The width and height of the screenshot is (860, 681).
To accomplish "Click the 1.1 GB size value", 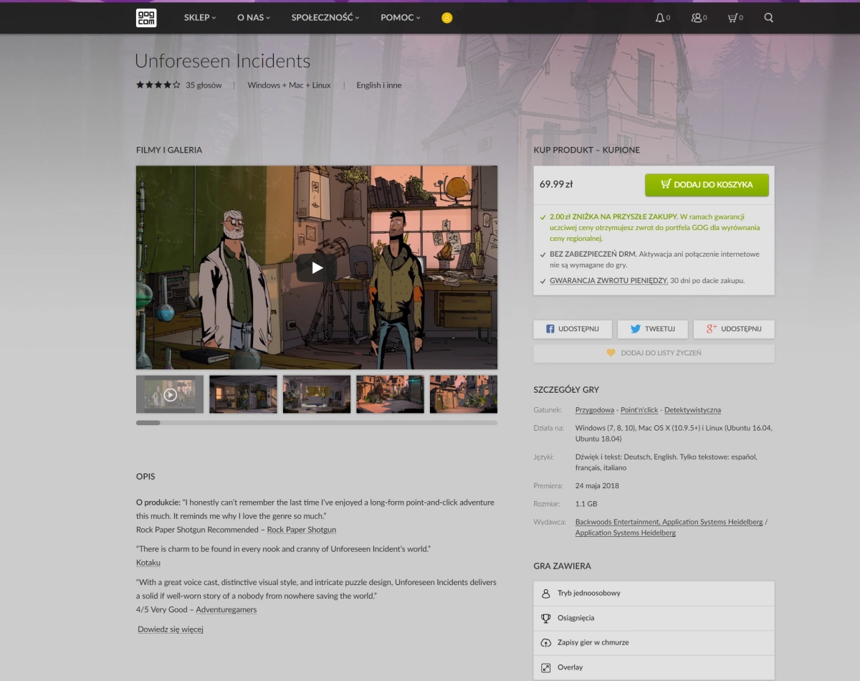I will click(586, 504).
